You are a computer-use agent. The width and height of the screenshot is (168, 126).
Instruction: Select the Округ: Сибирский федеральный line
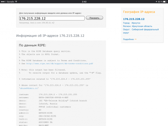pos(141,30)
